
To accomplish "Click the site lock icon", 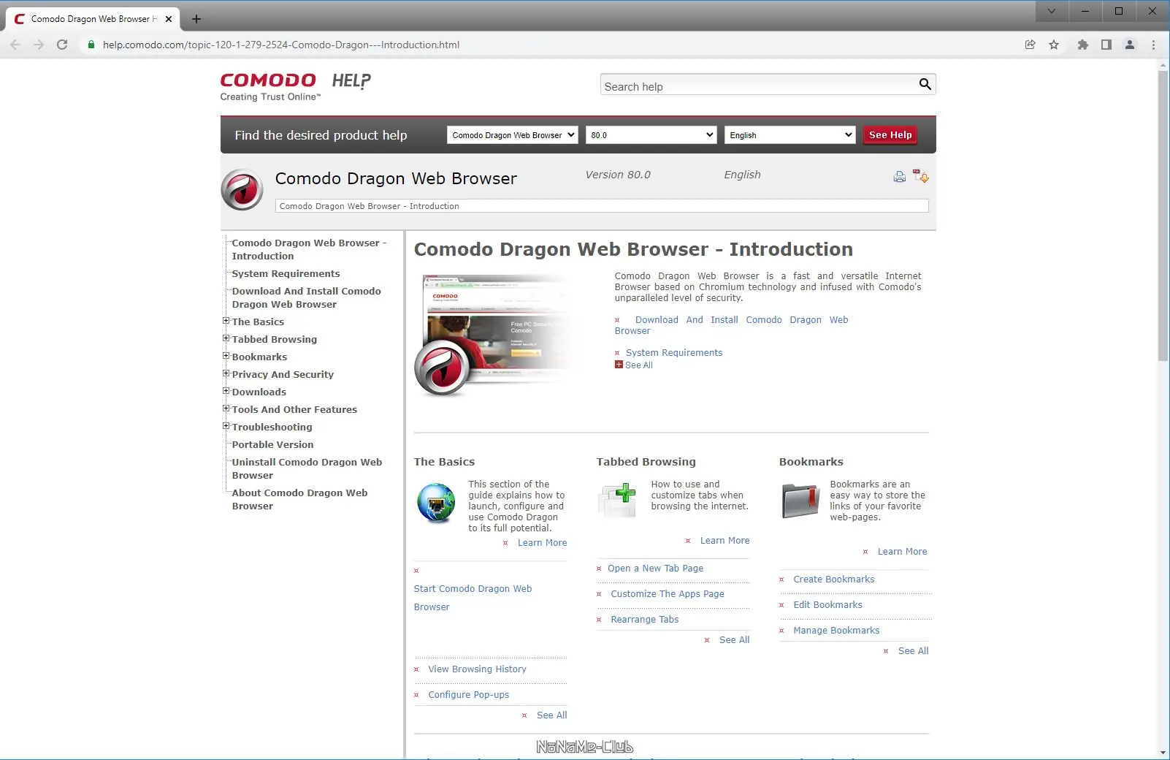I will click(x=91, y=45).
